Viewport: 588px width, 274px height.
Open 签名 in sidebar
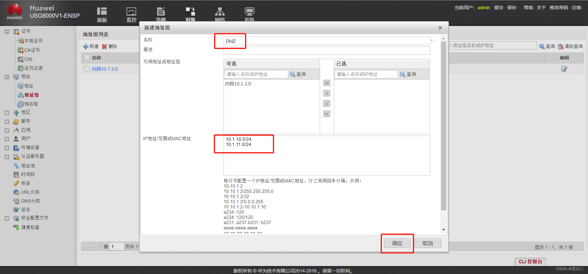tap(26, 209)
